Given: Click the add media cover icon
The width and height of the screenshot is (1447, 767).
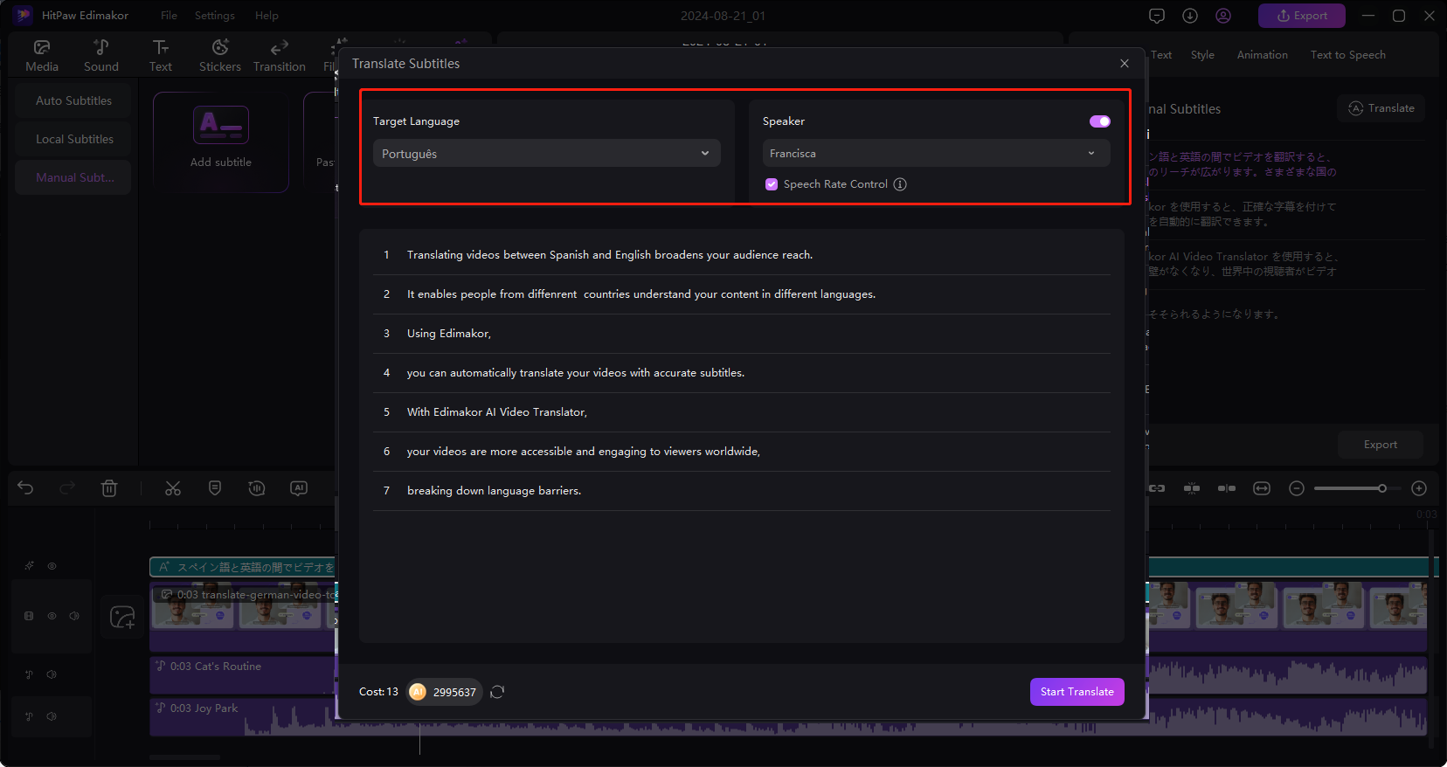Looking at the screenshot, I should pos(122,618).
